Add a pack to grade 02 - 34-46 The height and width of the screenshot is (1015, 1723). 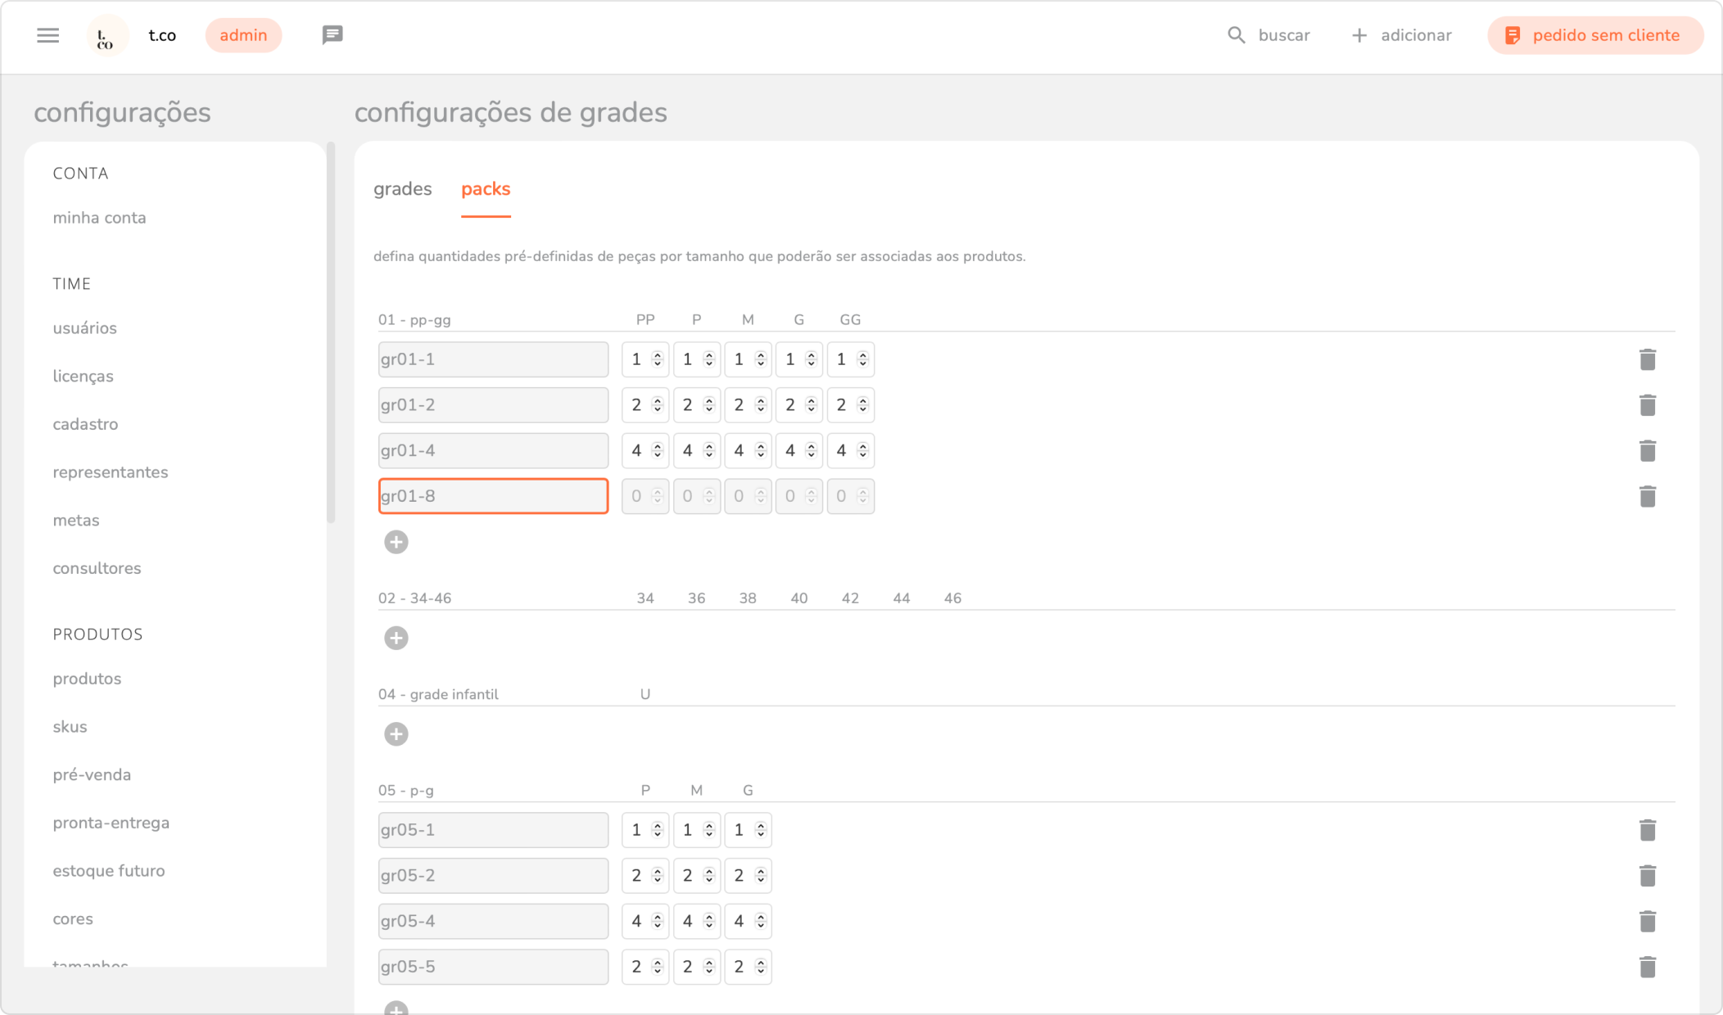click(396, 638)
